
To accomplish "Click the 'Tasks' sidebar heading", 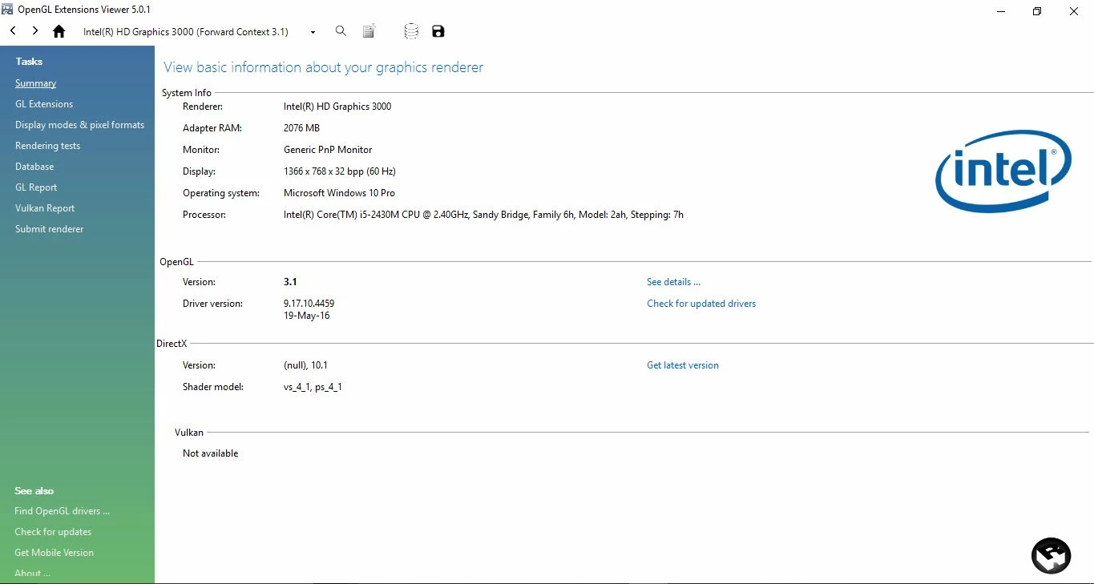I will (29, 62).
